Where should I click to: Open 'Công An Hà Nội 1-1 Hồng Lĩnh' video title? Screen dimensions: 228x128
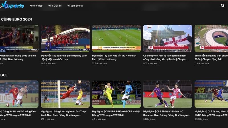[x=18, y=113]
